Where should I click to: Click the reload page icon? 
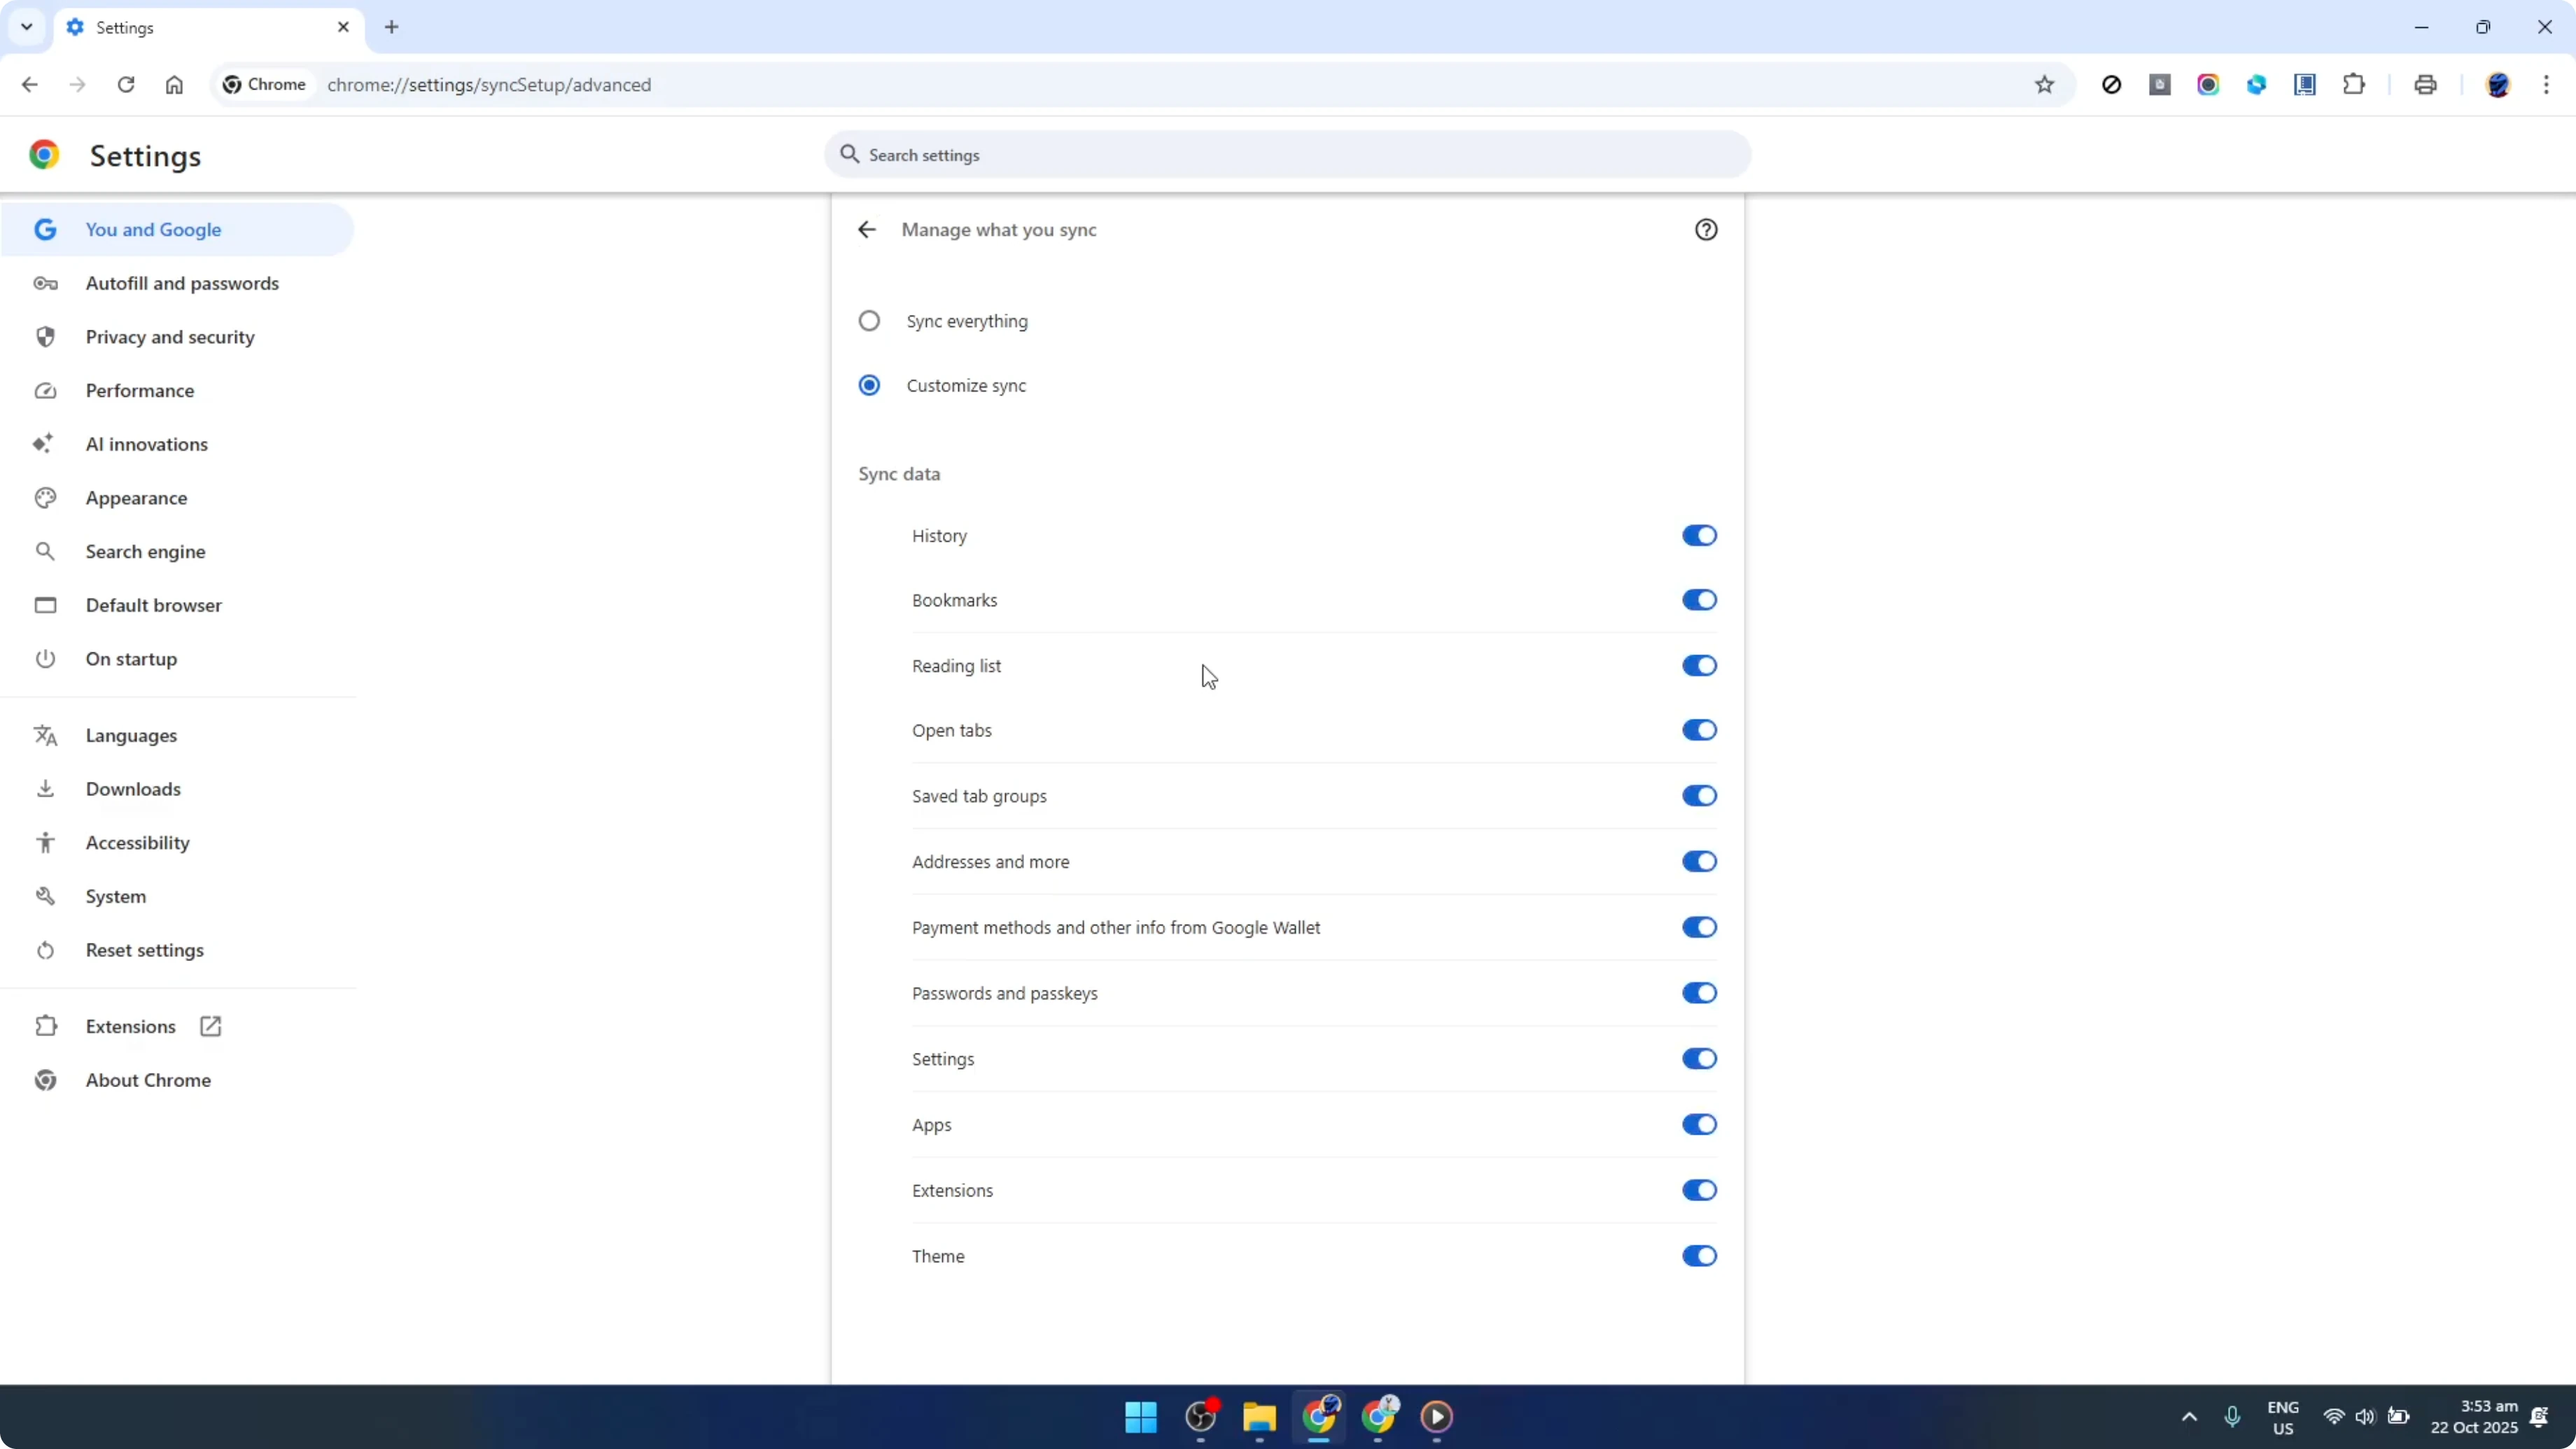click(126, 85)
